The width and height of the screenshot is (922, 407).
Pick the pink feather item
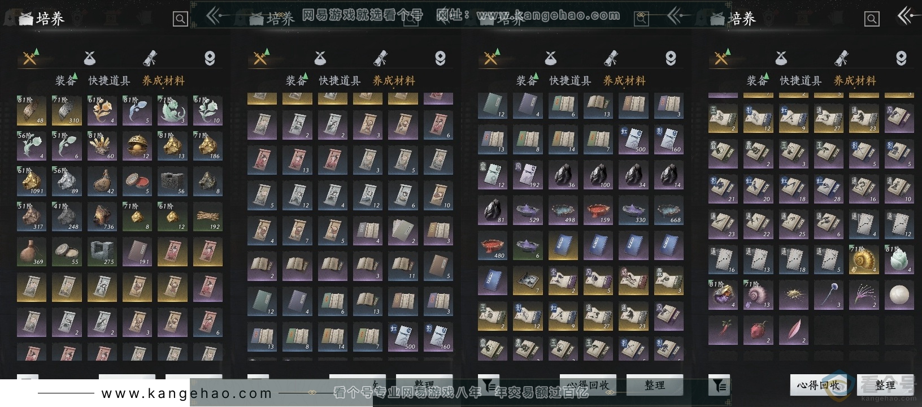pos(793,330)
